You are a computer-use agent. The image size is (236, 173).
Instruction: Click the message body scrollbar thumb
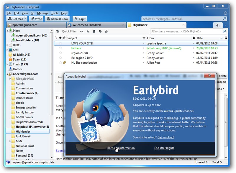point(226,122)
